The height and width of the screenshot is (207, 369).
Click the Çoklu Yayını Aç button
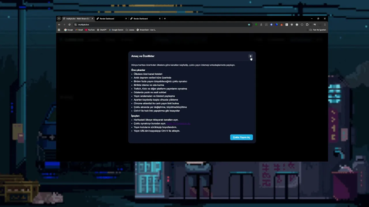coord(241,137)
